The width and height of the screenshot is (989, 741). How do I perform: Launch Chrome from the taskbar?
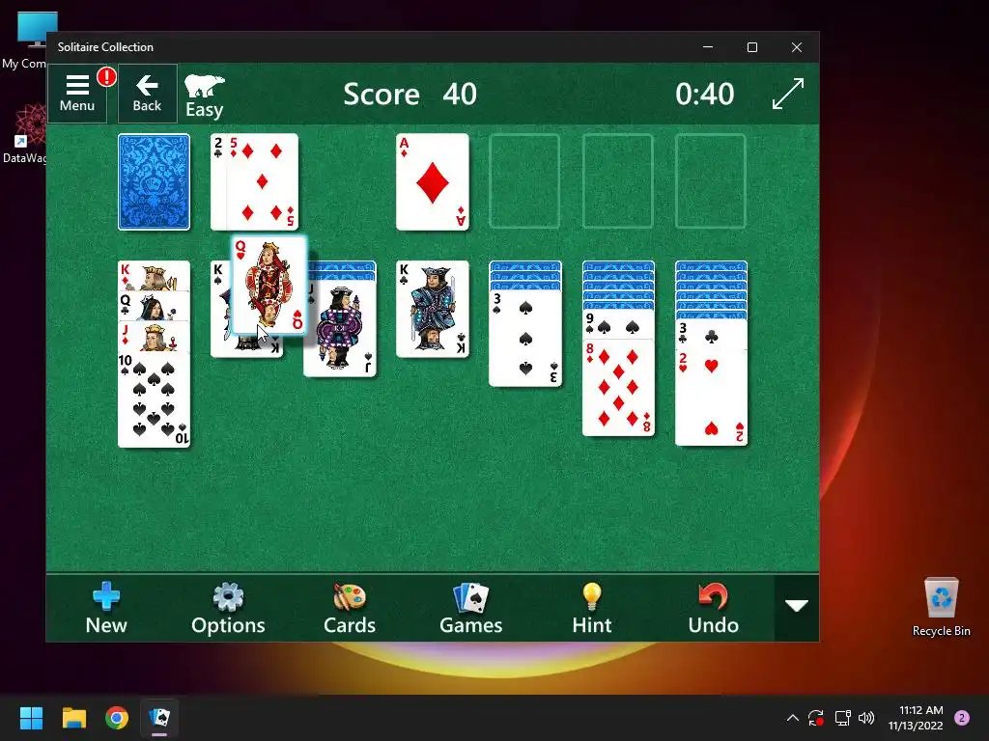pyautogui.click(x=117, y=718)
